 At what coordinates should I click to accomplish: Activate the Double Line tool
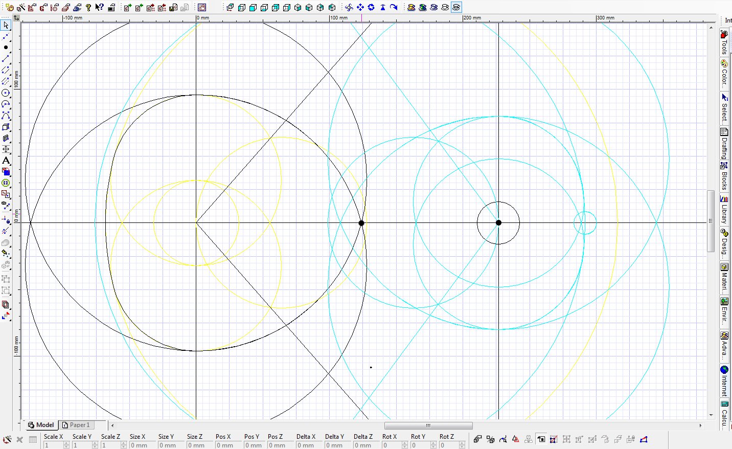6,70
